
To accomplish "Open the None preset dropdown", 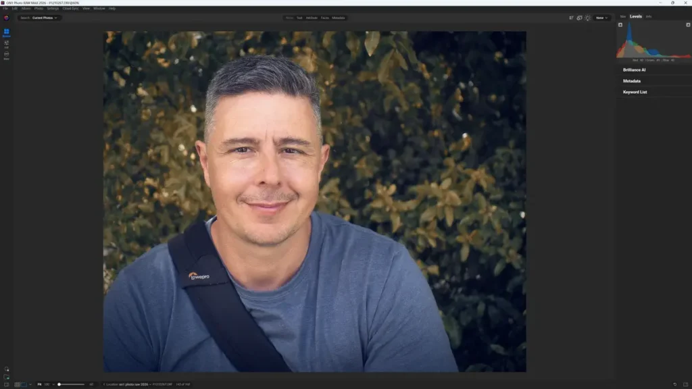I will 601,18.
